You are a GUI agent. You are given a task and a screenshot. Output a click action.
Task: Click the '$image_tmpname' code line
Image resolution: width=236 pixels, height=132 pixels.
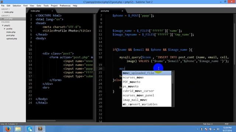click(153, 34)
